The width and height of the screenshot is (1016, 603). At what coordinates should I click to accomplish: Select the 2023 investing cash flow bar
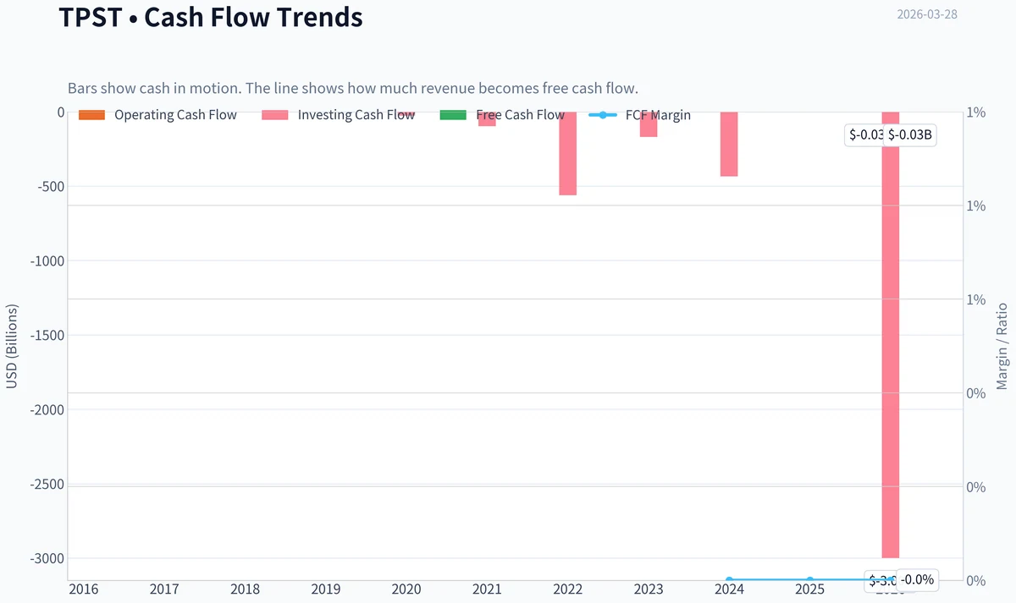click(x=649, y=124)
